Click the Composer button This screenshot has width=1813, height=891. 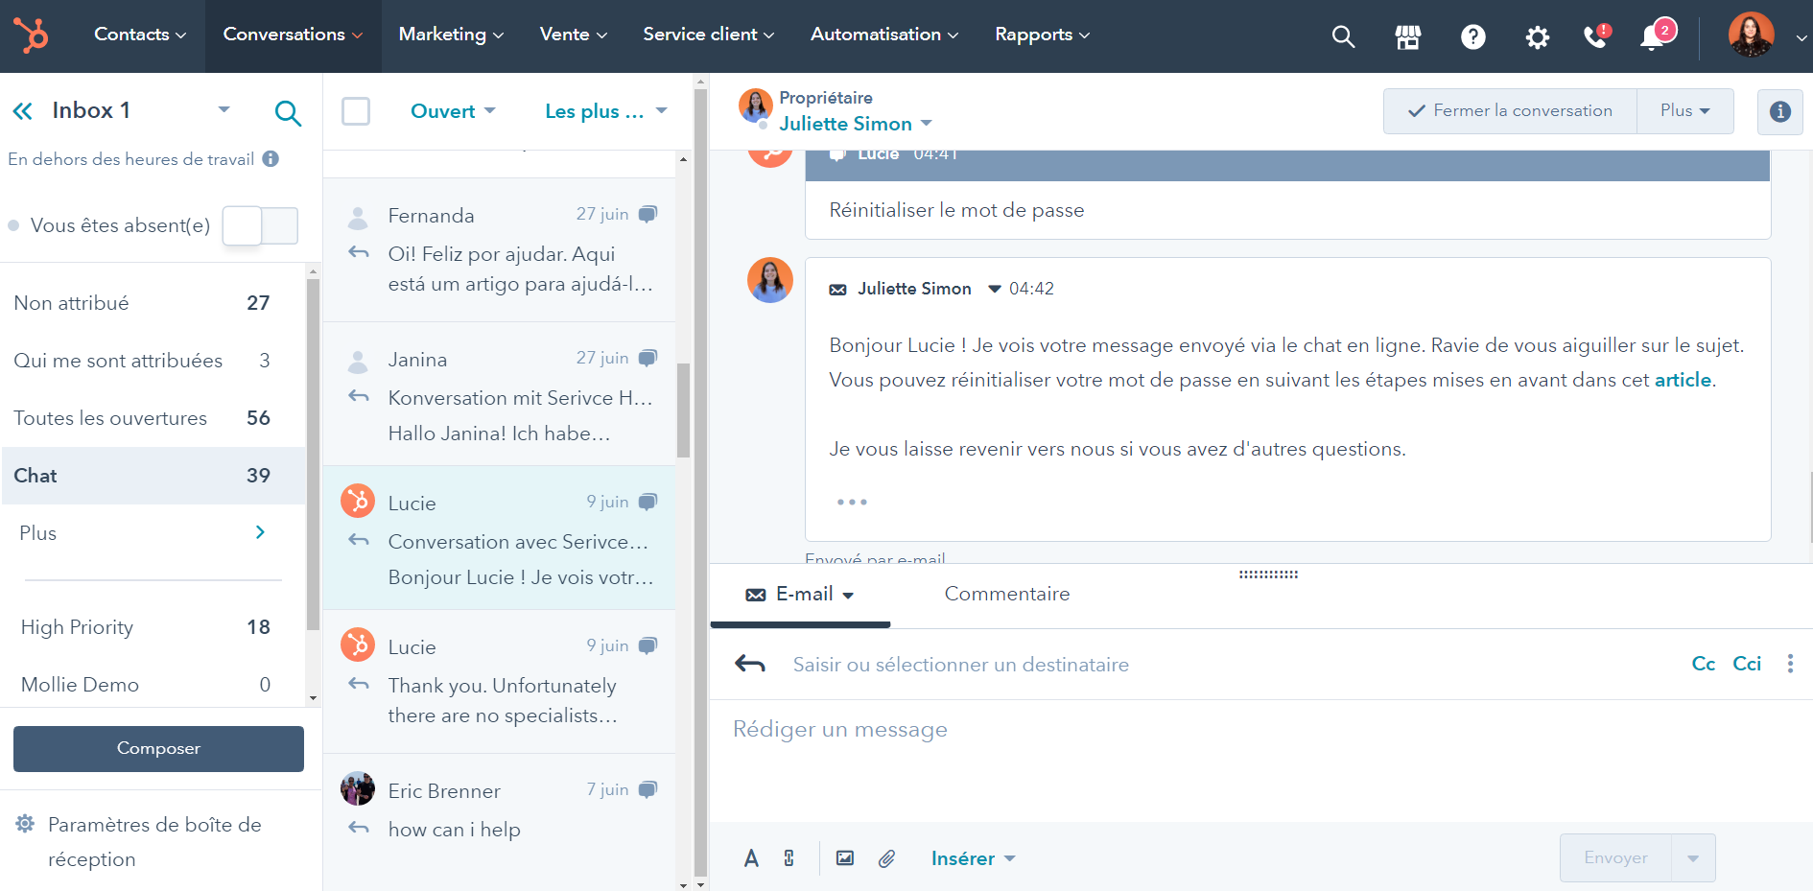pos(158,748)
